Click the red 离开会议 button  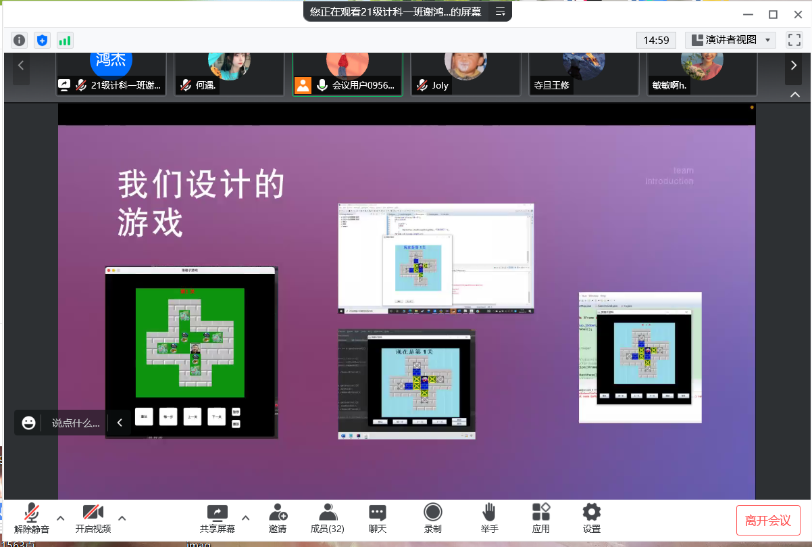click(x=768, y=520)
